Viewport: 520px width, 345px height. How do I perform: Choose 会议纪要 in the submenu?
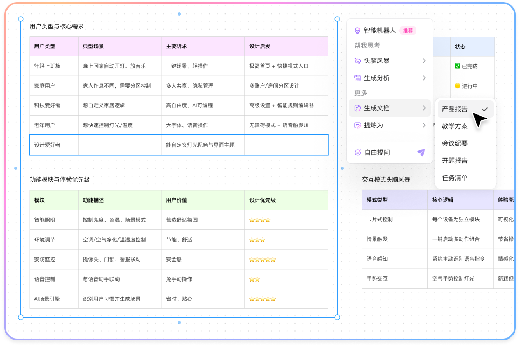tap(454, 143)
